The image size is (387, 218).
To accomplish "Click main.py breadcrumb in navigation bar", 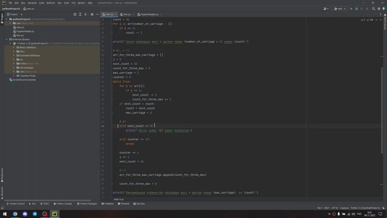I will [x=28, y=8].
